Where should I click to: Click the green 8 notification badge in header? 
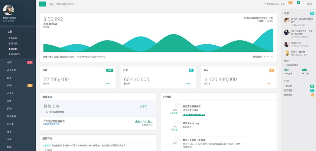pos(298,2)
